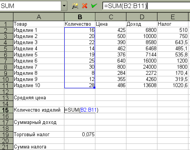
Task: Select column C header
Action: click(x=111, y=17)
